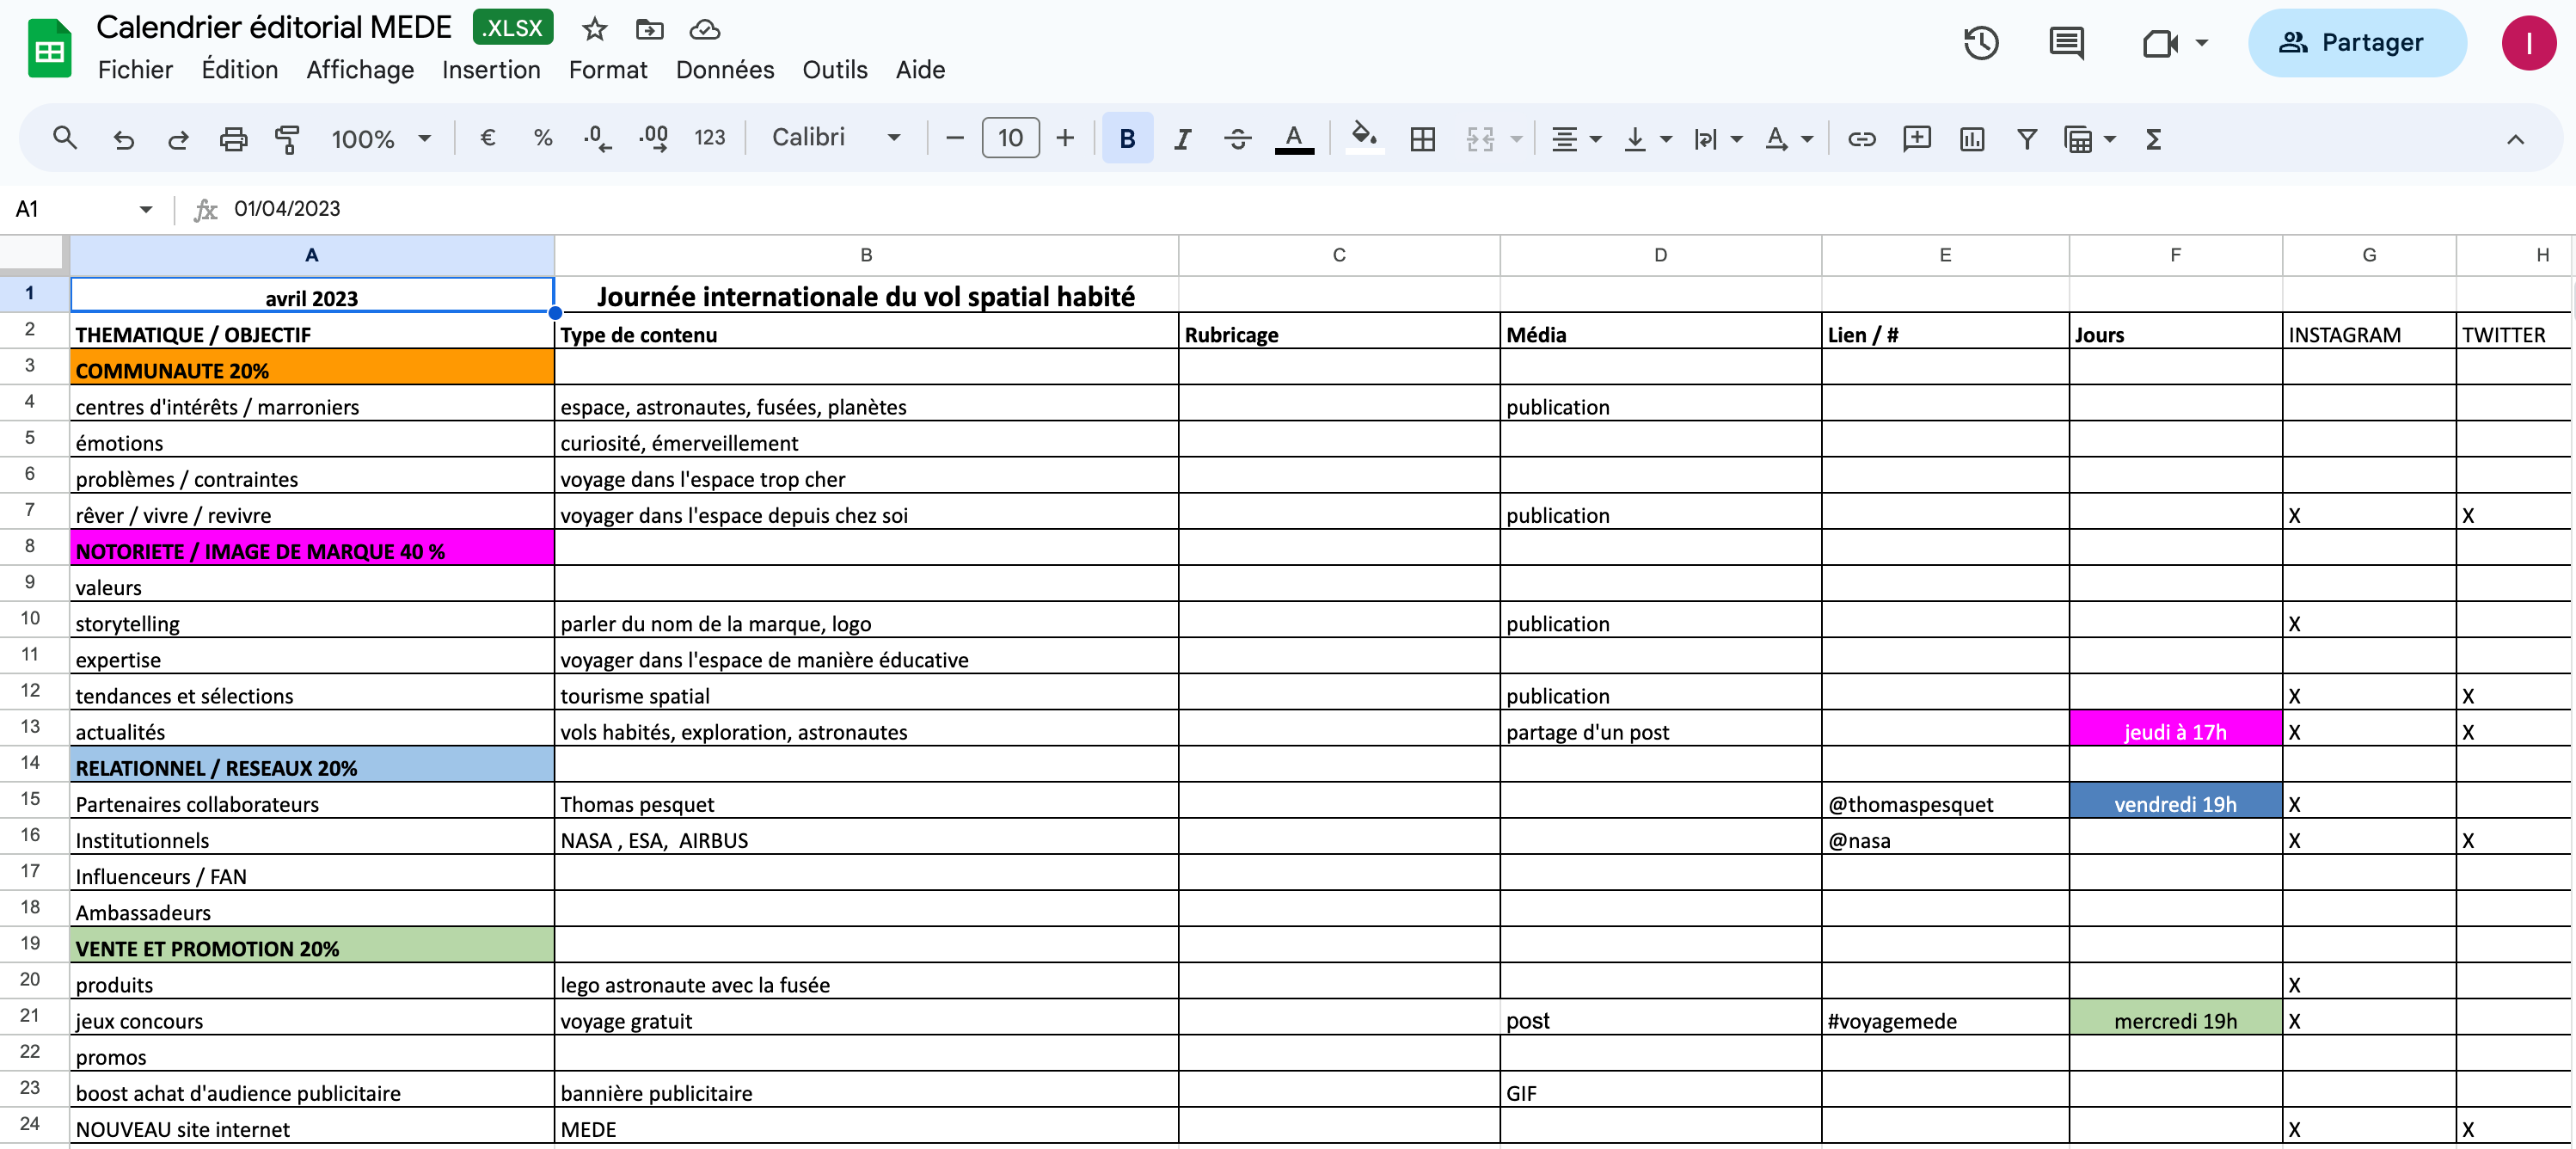The image size is (2576, 1149).
Task: Insert a link
Action: coord(1861,138)
